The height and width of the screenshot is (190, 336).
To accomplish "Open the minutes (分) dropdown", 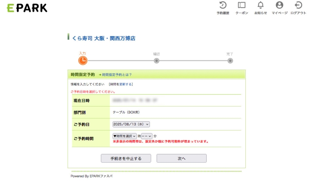I will coord(147,136).
